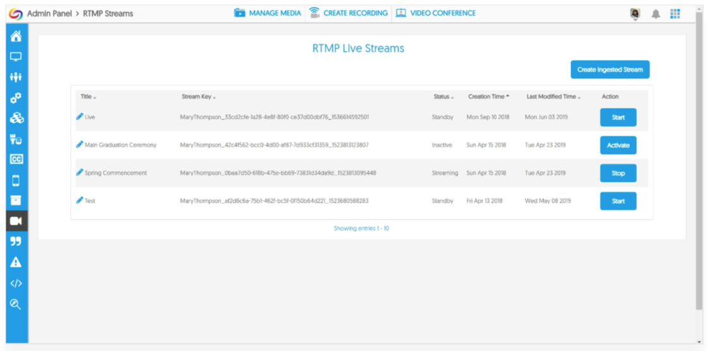The image size is (707, 351).
Task: Click the Live stream key text
Action: coord(275,117)
